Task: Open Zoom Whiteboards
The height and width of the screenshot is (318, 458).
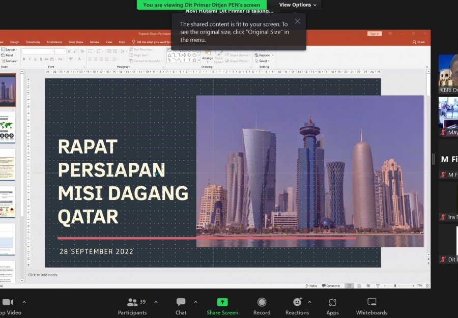Action: point(371,306)
